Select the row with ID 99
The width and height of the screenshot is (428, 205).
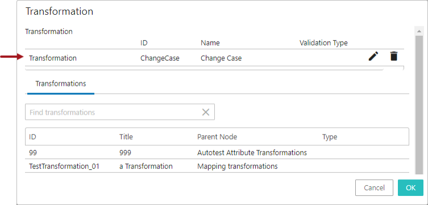[217, 152]
